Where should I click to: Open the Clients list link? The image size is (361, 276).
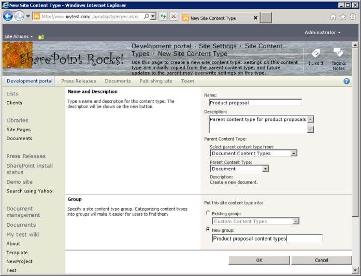point(15,103)
